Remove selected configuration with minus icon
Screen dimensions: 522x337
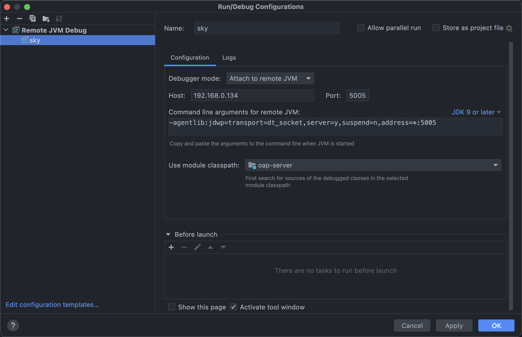point(20,19)
